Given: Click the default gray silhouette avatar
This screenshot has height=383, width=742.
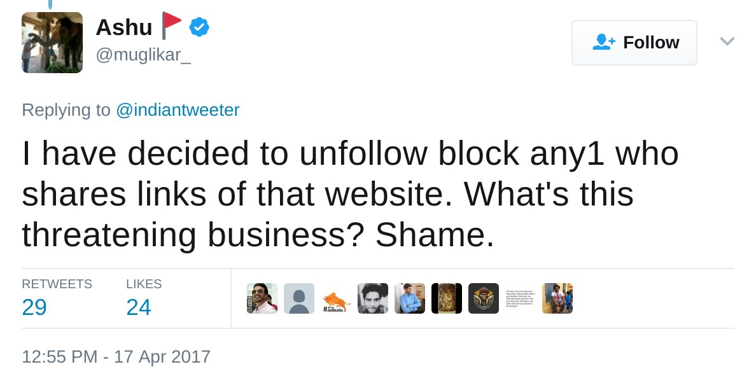Looking at the screenshot, I should (299, 298).
